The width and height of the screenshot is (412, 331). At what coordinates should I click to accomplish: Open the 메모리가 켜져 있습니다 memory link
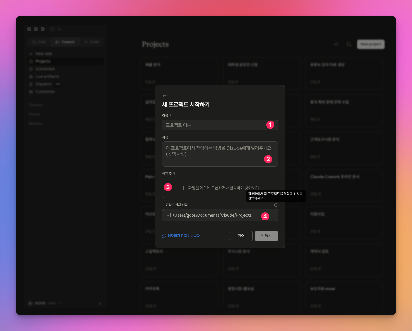[184, 236]
